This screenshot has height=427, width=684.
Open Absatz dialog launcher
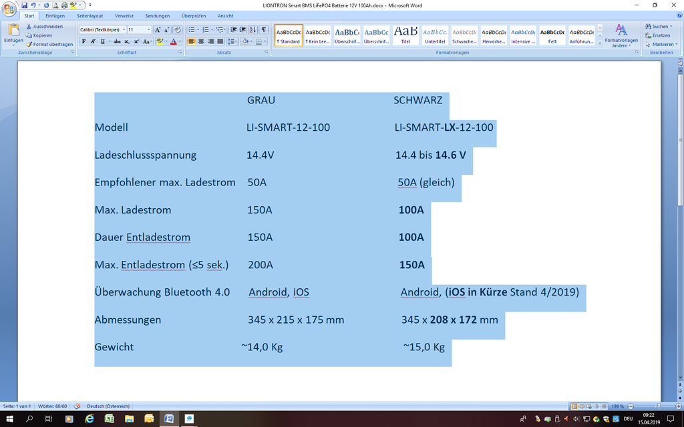pos(267,52)
